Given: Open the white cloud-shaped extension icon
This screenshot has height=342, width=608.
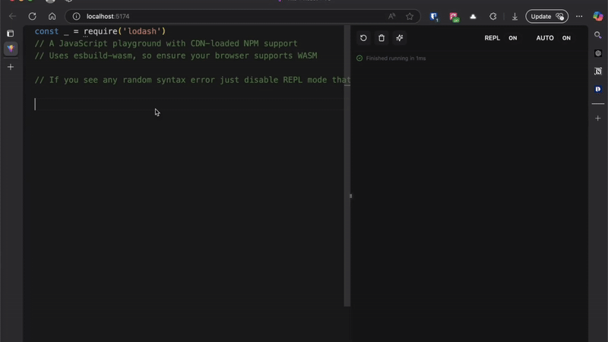Looking at the screenshot, I should pyautogui.click(x=473, y=16).
